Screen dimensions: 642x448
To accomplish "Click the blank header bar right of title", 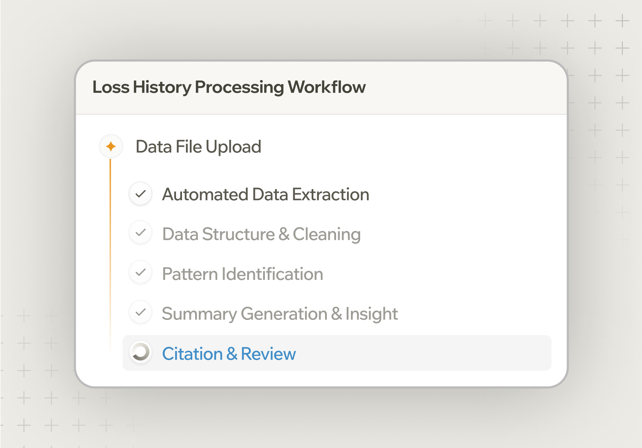I will [460, 88].
